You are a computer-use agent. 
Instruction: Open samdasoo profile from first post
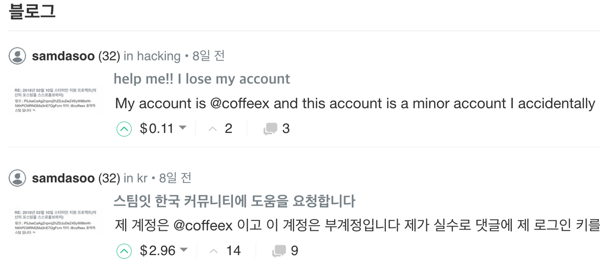[x=63, y=56]
